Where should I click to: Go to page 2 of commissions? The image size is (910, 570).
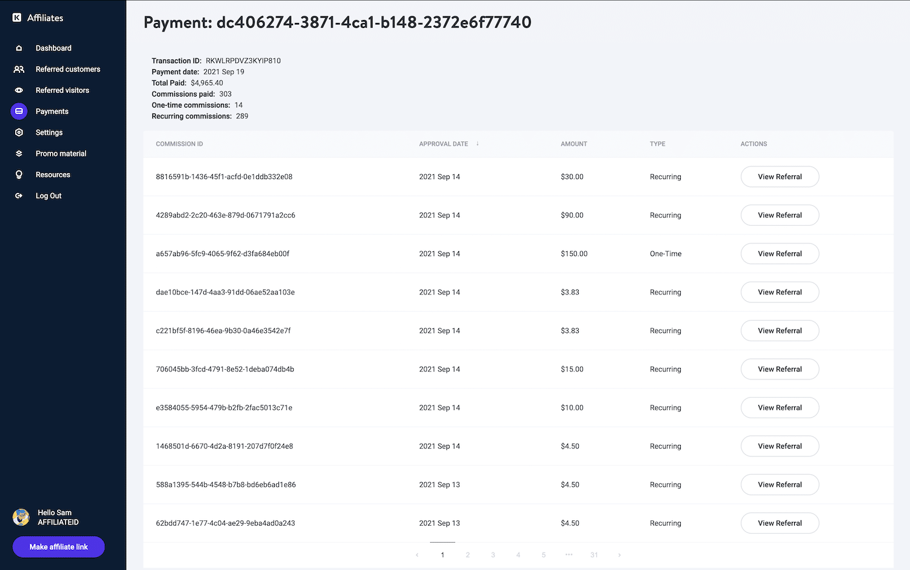[x=467, y=554]
